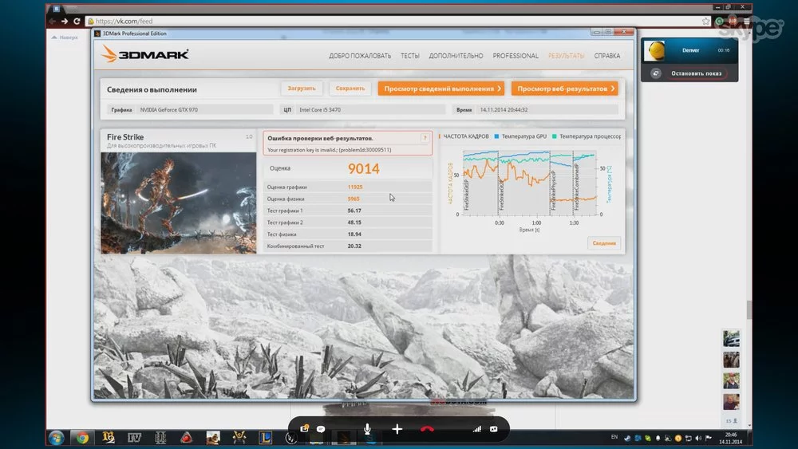This screenshot has width=798, height=449.
Task: Reload the page in Chrome
Action: [x=77, y=22]
